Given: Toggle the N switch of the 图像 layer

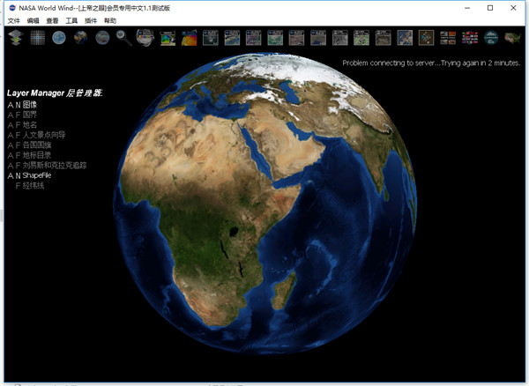Looking at the screenshot, I should point(19,105).
